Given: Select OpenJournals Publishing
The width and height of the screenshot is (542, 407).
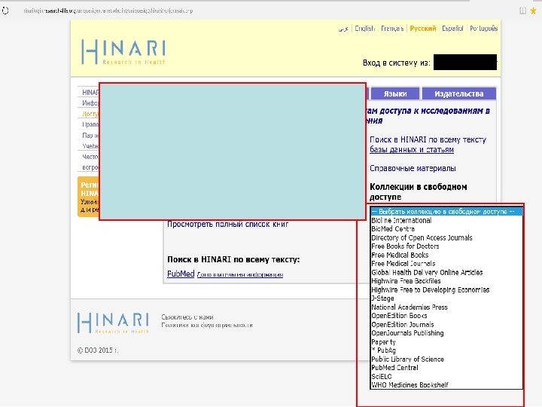Looking at the screenshot, I should point(446,333).
